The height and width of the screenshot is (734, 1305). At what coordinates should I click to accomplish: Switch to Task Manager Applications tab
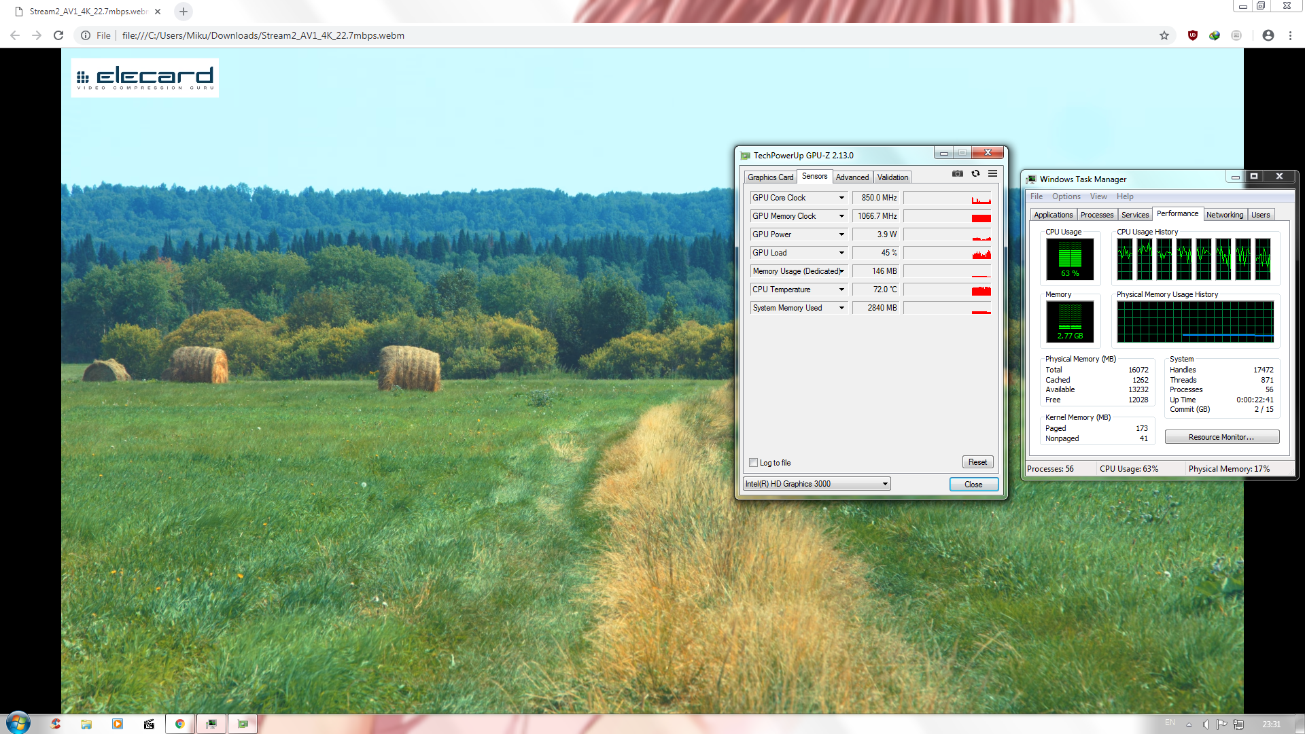(x=1053, y=215)
